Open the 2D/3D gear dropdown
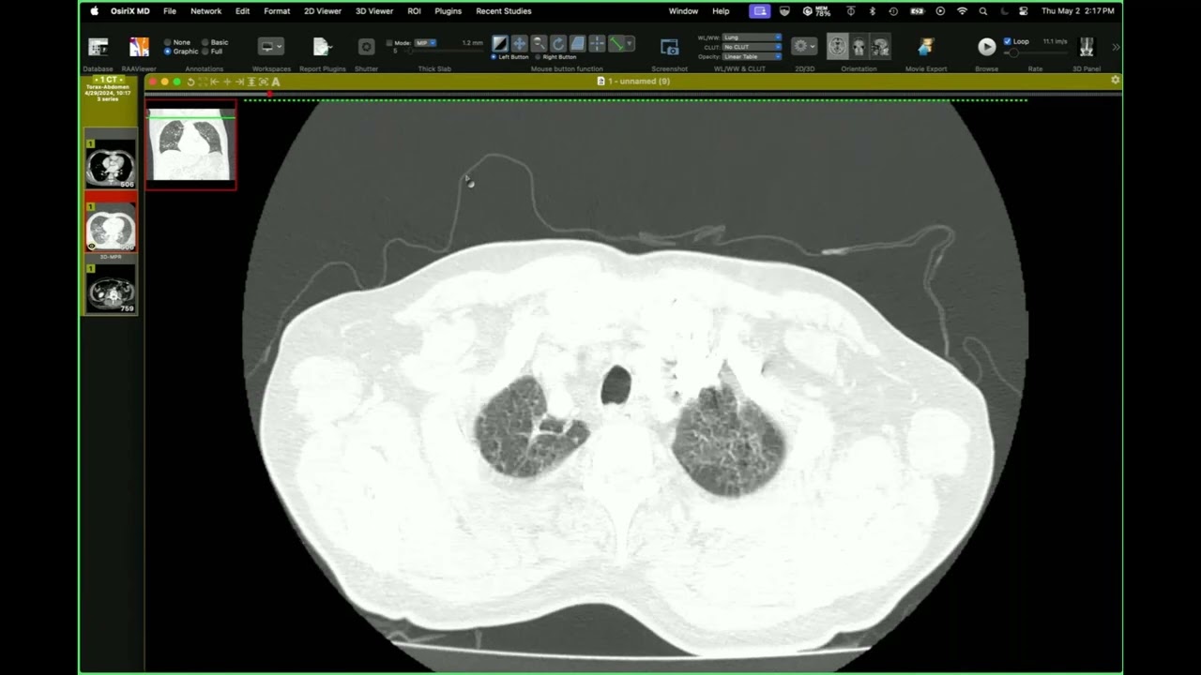The image size is (1201, 675). click(804, 46)
